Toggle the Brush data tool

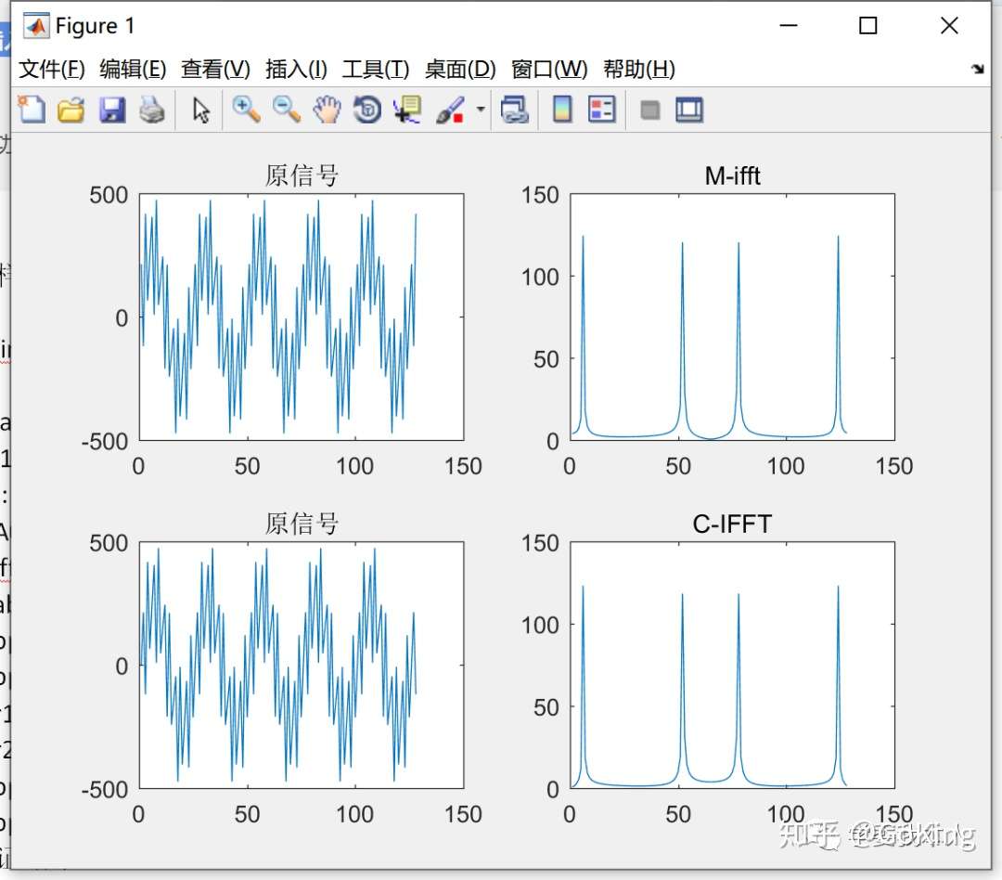[450, 110]
